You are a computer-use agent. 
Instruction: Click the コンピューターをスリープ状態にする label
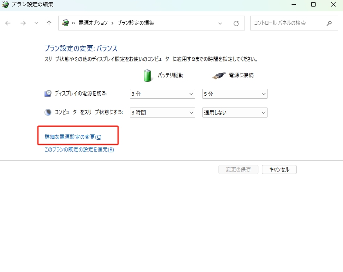89,112
